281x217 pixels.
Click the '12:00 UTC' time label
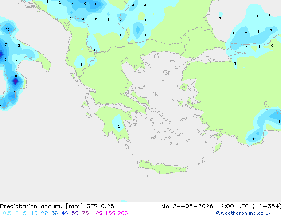click(x=233, y=206)
